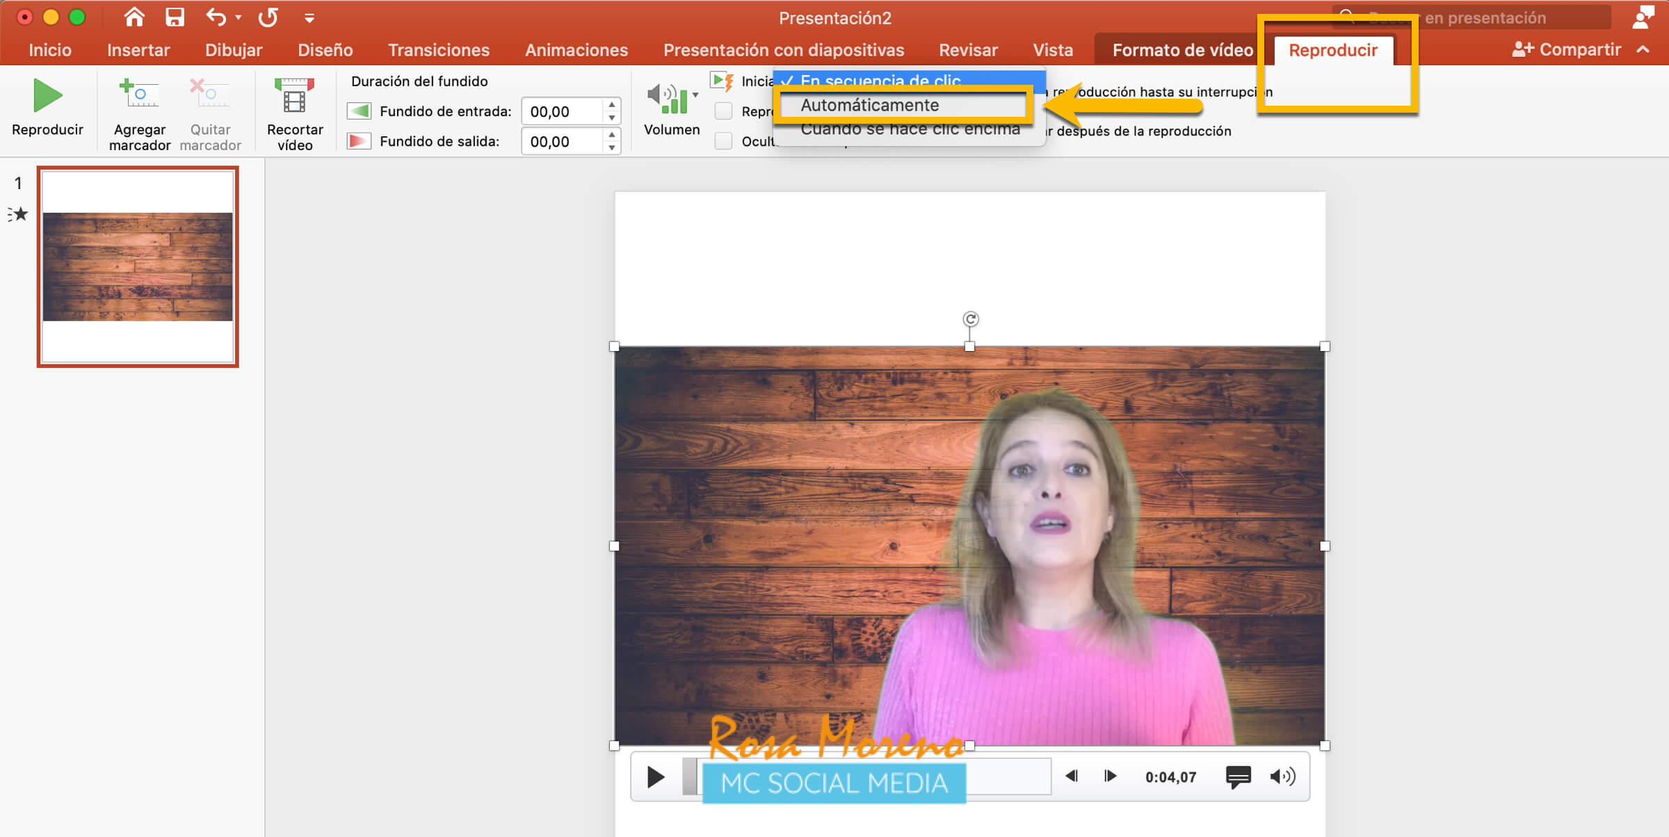
Task: Switch to the Formato de vídeo tab
Action: point(1182,50)
